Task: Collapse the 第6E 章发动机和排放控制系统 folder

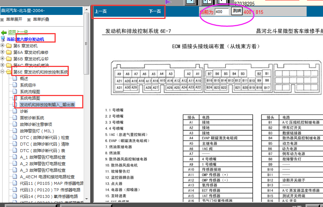Action: tap(2, 72)
